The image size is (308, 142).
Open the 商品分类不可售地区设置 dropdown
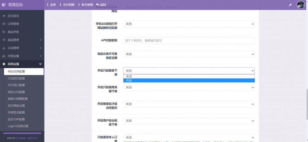[189, 54]
